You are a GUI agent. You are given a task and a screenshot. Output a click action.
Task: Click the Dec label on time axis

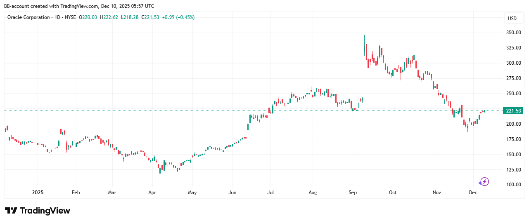coord(473,192)
